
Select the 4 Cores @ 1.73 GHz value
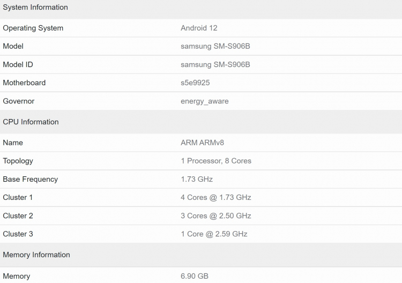tap(215, 197)
